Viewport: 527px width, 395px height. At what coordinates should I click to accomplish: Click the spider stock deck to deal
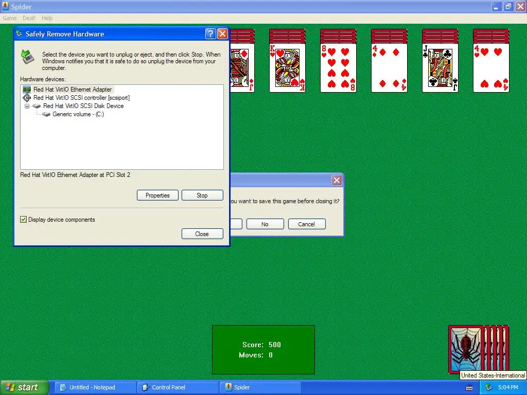[479, 349]
